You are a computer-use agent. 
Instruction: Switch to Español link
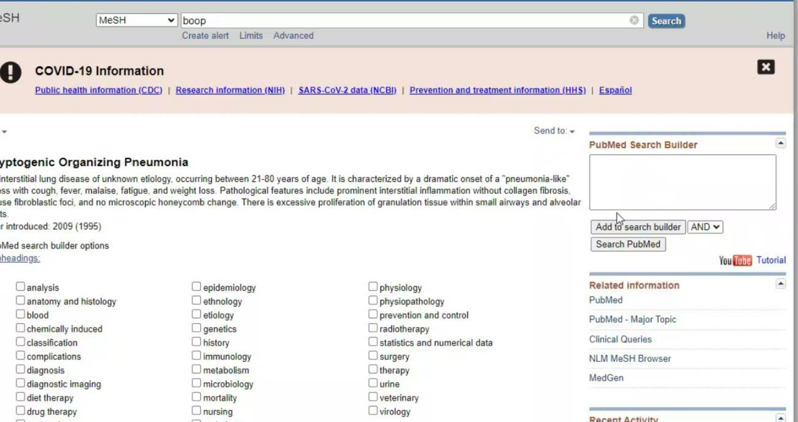[x=616, y=90]
